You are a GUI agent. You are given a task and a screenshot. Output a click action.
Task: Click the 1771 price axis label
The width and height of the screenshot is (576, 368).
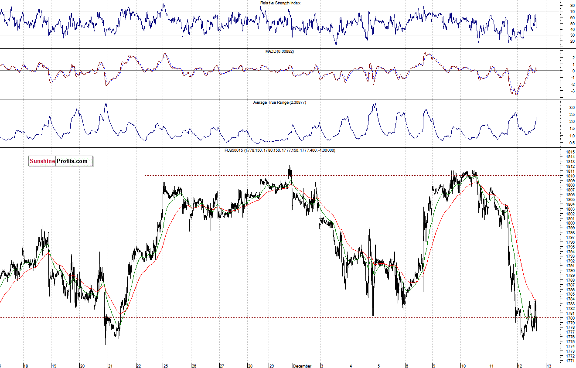570,361
